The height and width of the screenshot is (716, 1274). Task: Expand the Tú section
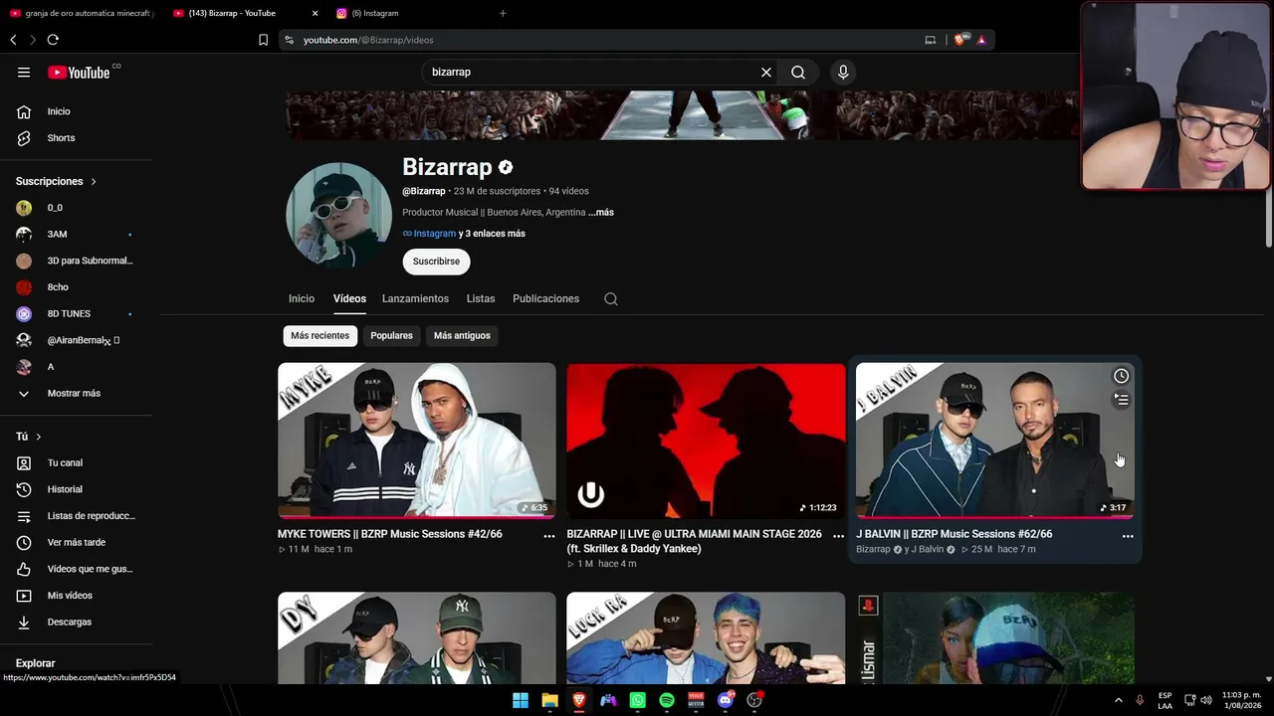pyautogui.click(x=29, y=437)
